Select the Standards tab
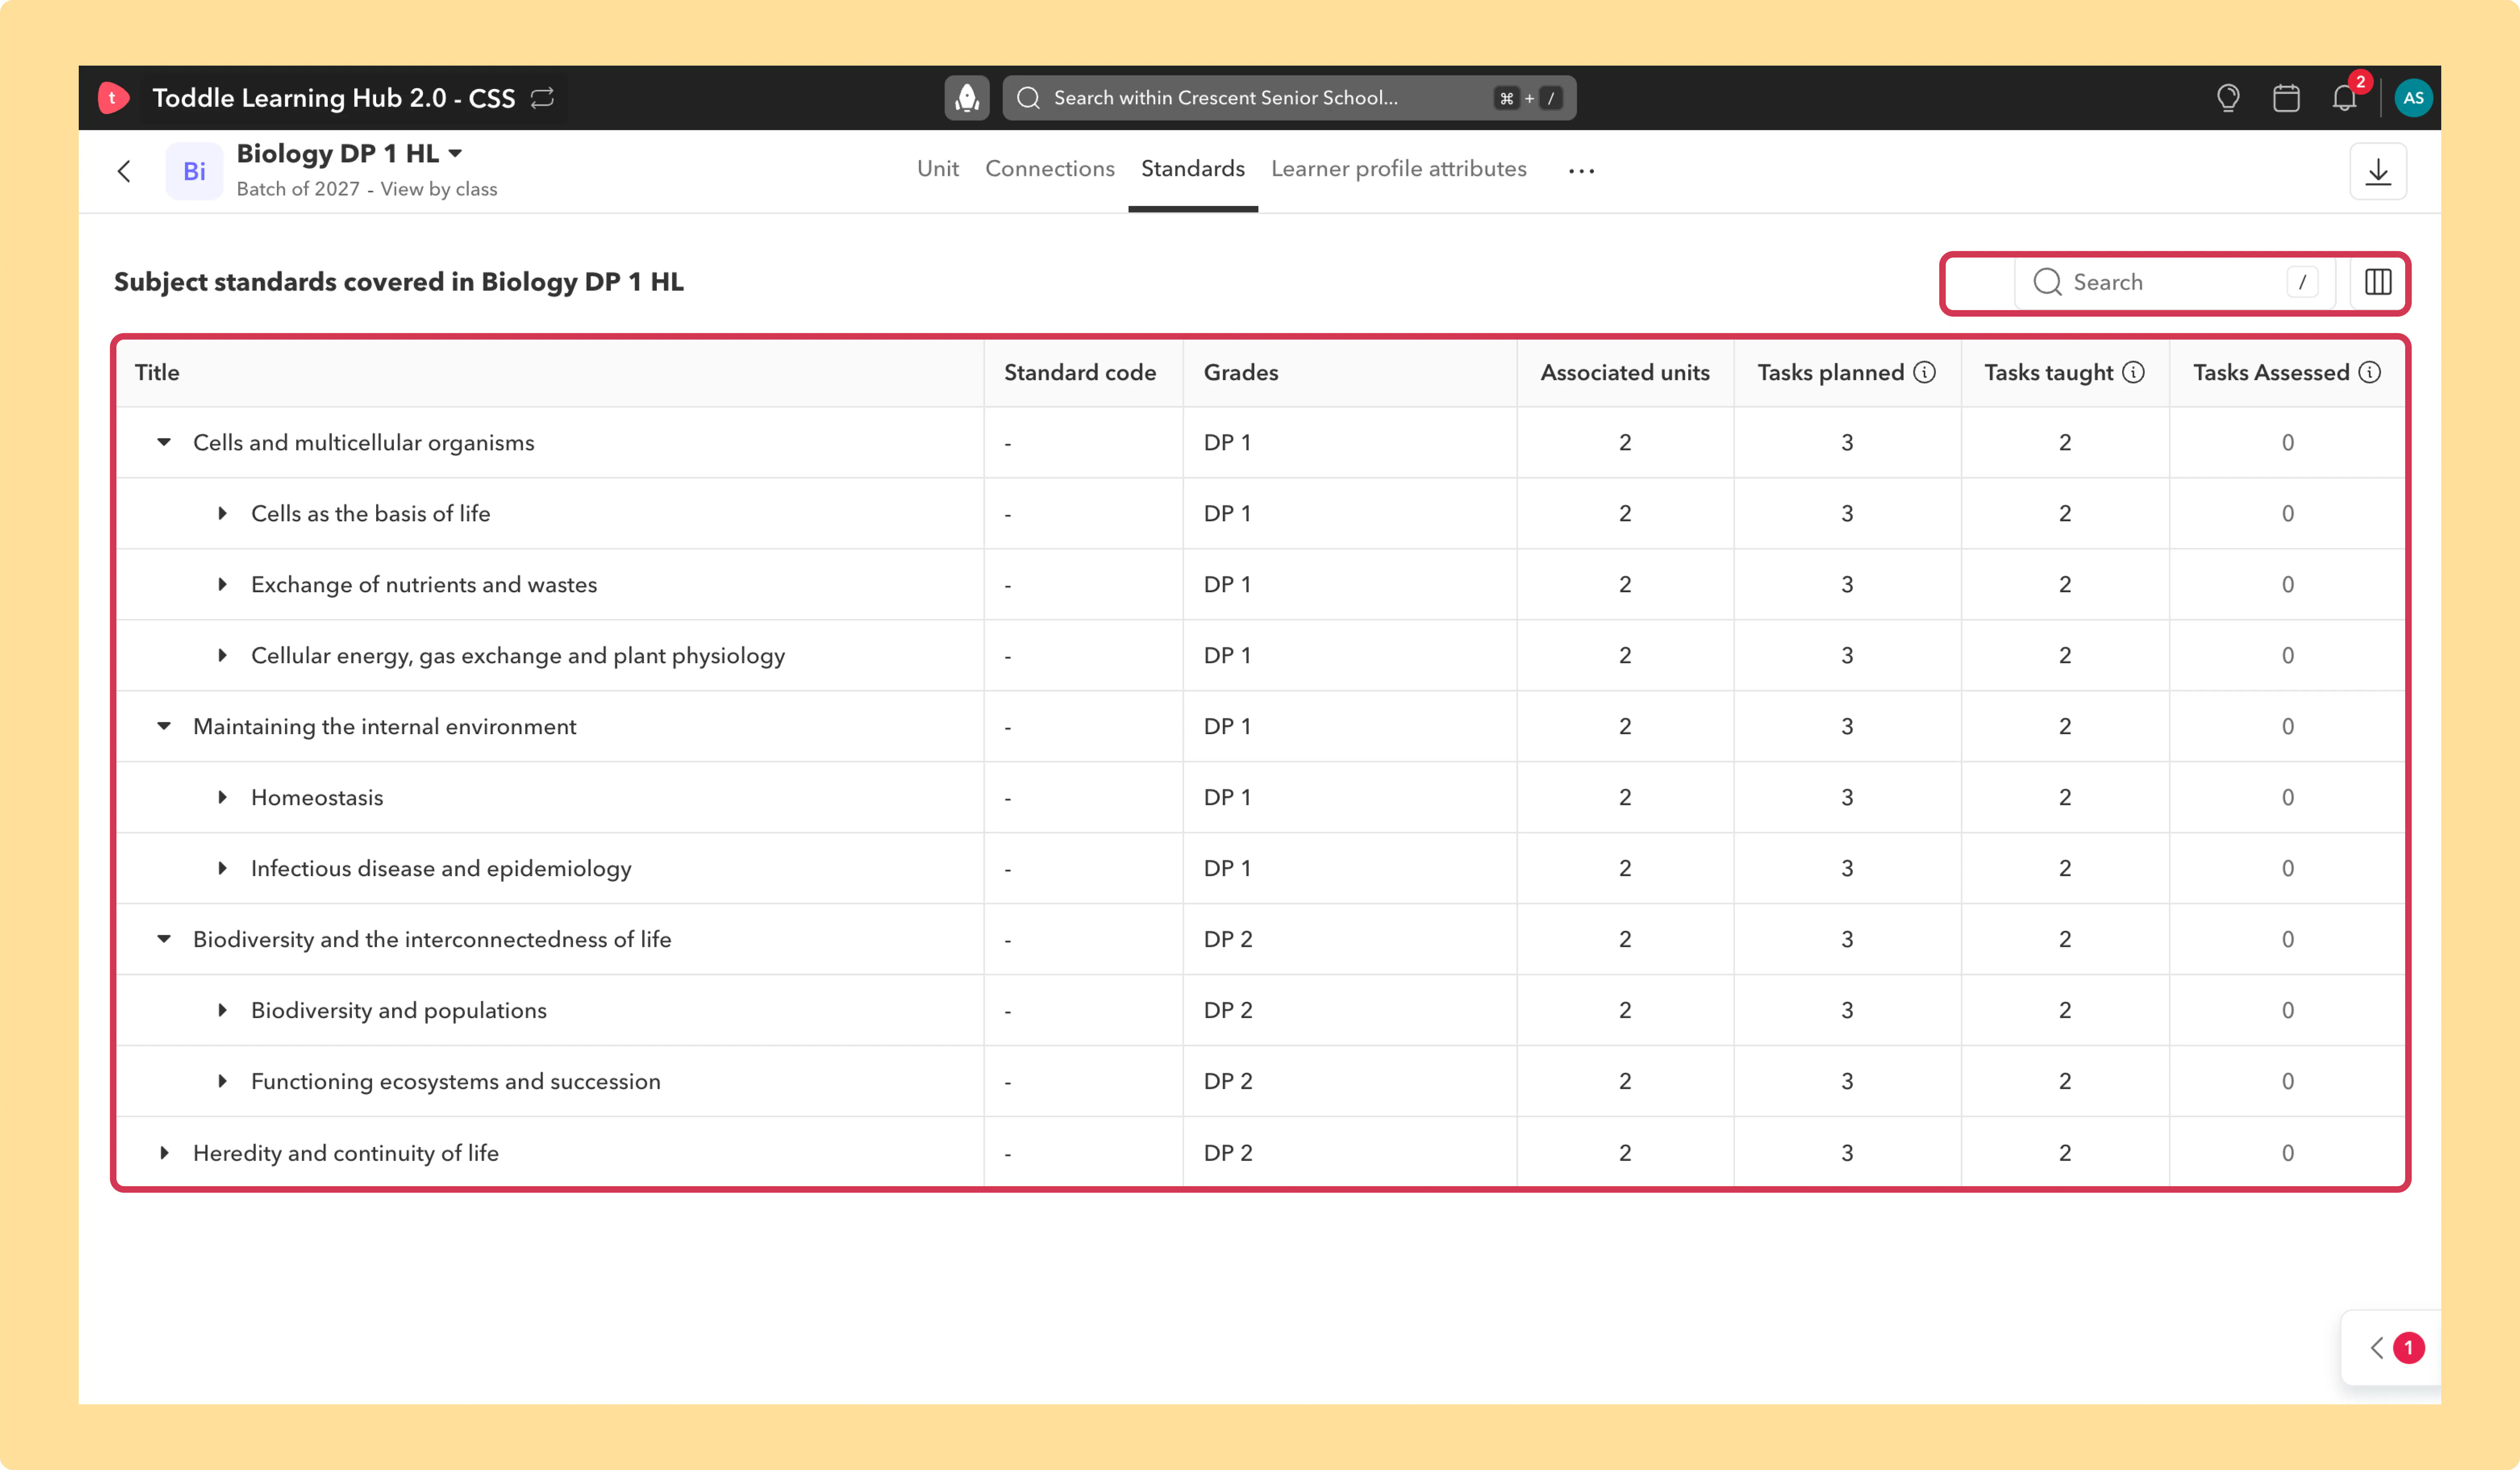Image resolution: width=2520 pixels, height=1470 pixels. pyautogui.click(x=1193, y=169)
